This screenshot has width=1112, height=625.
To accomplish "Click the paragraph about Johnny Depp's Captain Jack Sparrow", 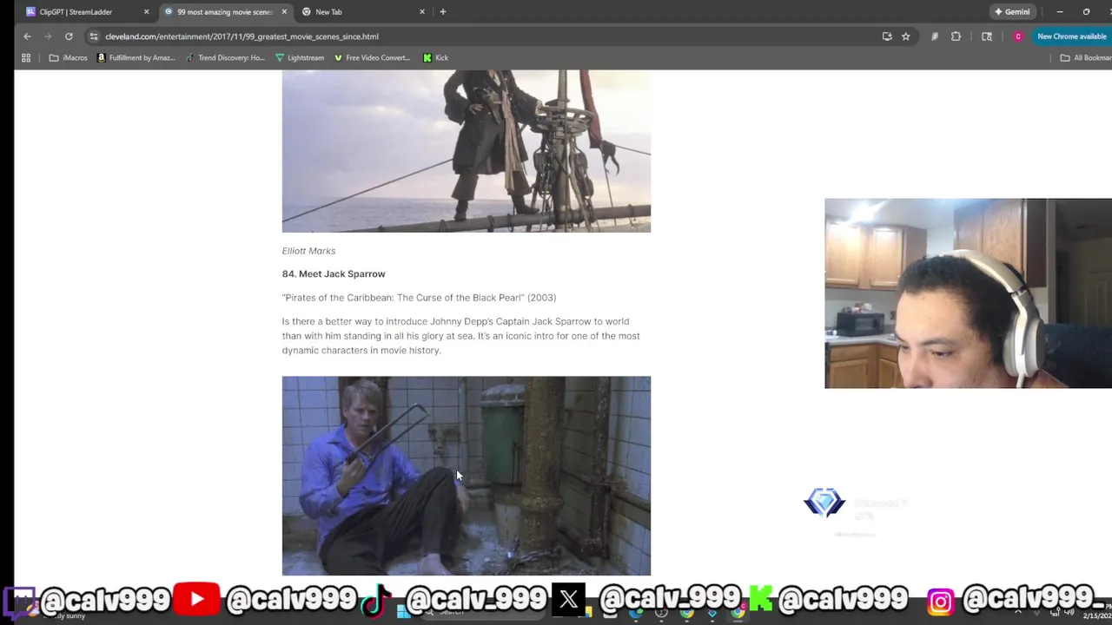I will click(460, 336).
